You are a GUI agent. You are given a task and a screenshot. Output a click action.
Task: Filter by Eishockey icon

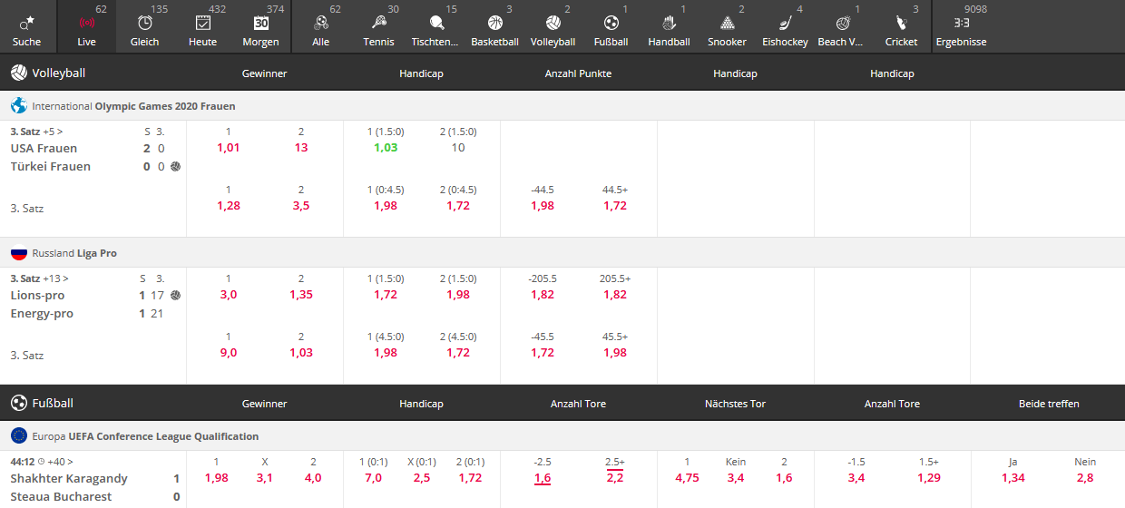785,23
